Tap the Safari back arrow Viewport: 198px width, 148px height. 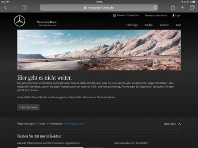pos(5,7)
